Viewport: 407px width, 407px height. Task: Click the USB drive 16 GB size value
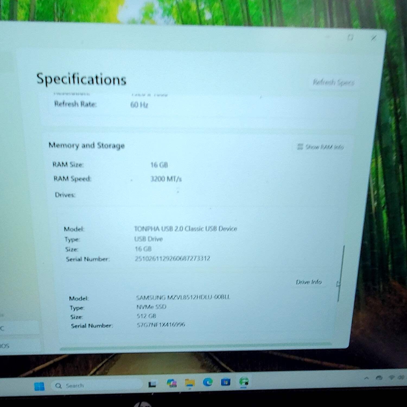pos(143,249)
